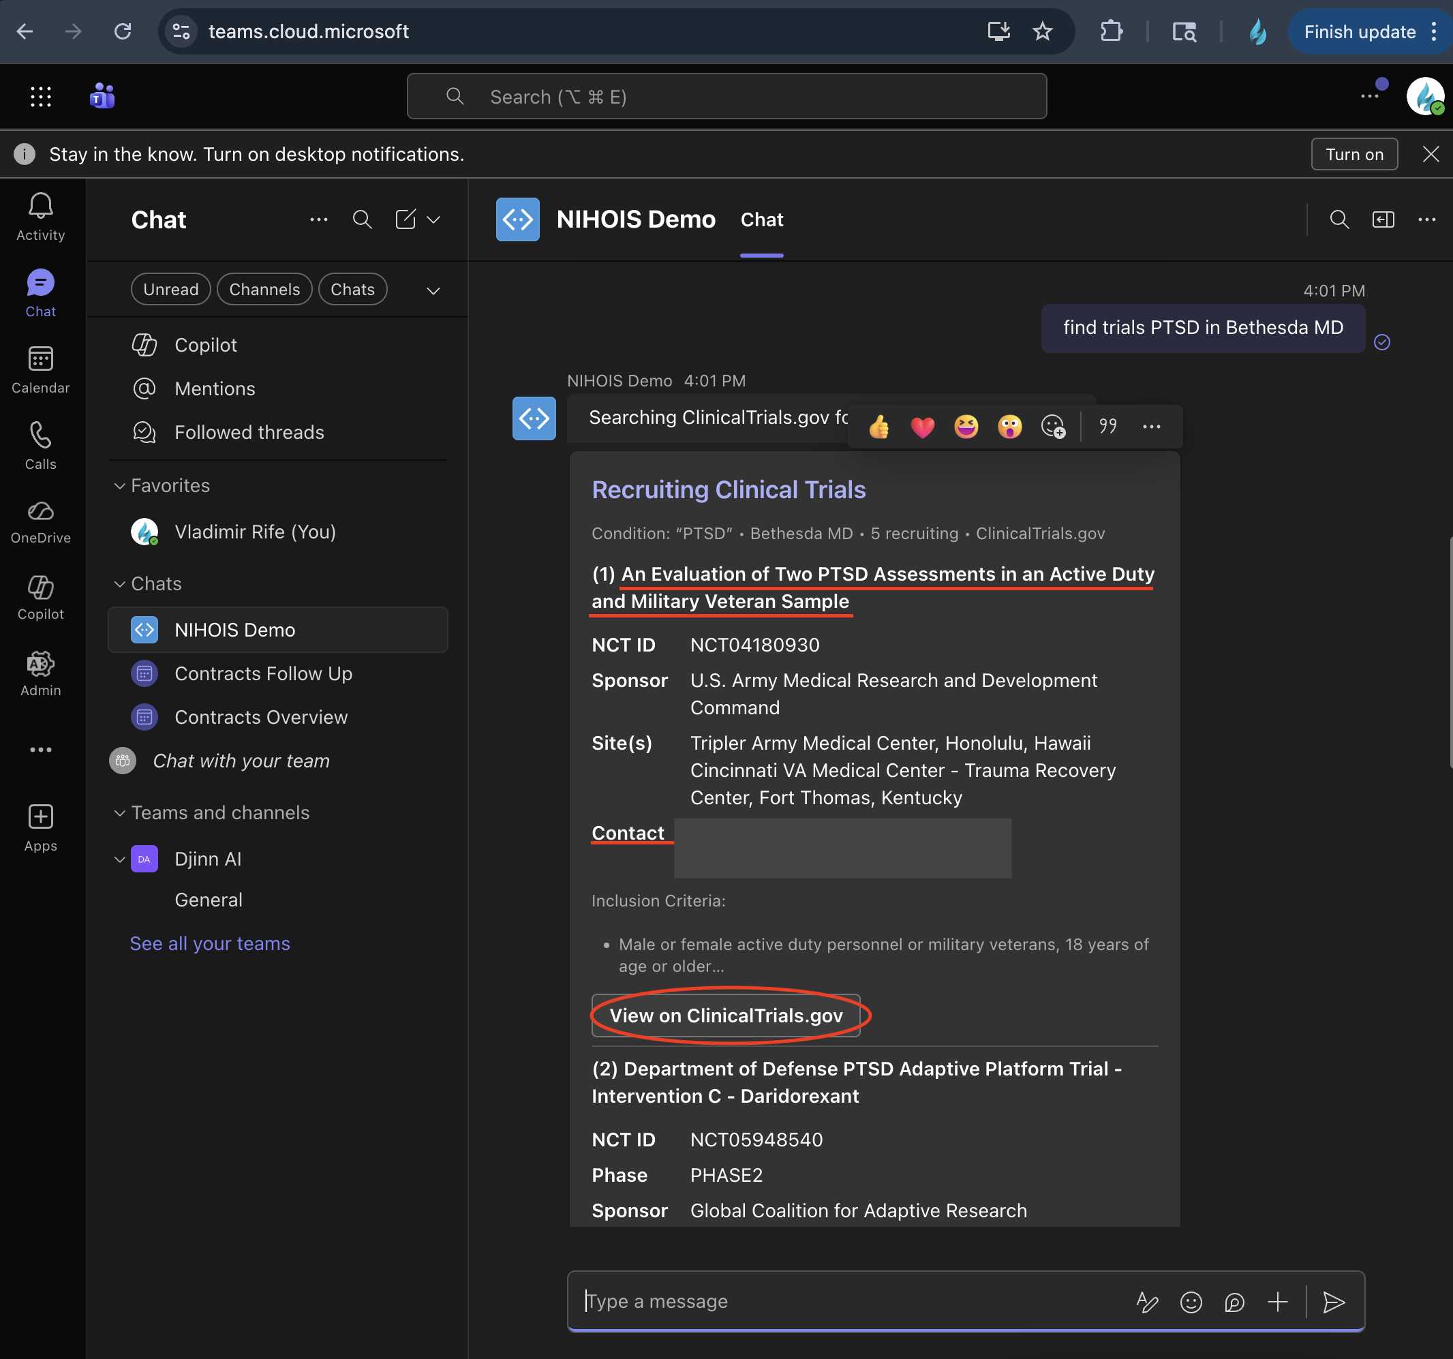This screenshot has width=1453, height=1359.
Task: Open browser extensions puzzle icon
Action: point(1111,31)
